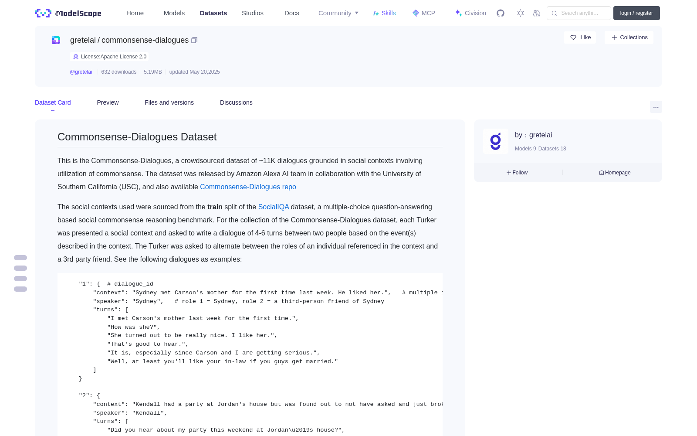This screenshot has width=697, height=436.
Task: Open Skills from the navbar
Action: coord(385,13)
